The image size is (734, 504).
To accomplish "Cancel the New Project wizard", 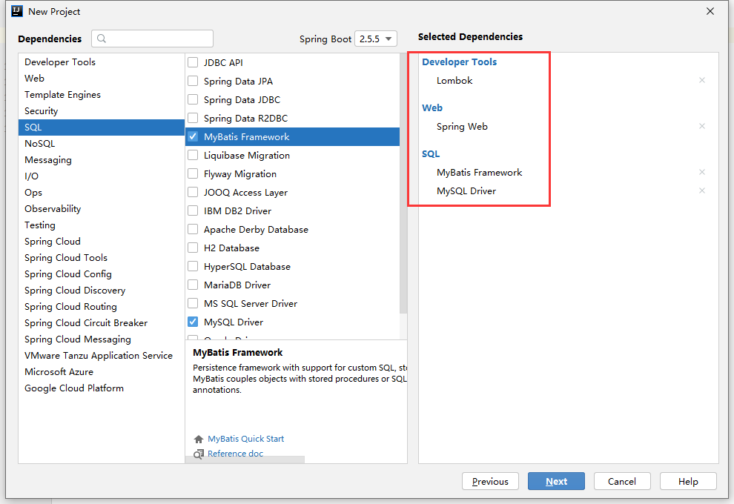I will tap(622, 481).
